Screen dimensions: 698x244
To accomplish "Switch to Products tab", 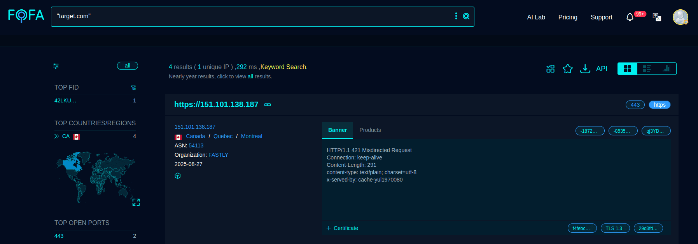I will (x=370, y=130).
